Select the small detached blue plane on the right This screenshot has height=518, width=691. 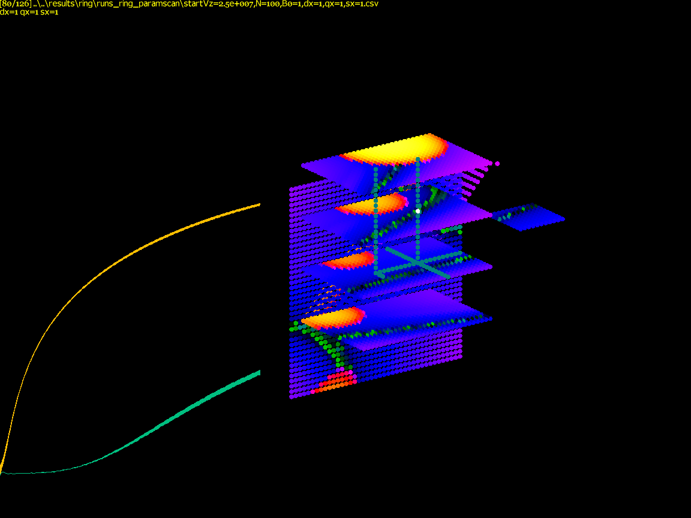click(528, 217)
